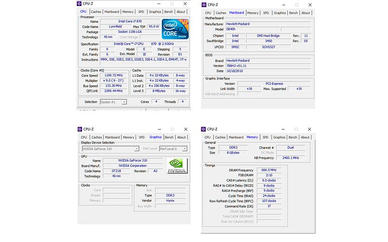Image resolution: width=388 pixels, height=242 pixels.
Task: Open the Socket #1 selection dropdown
Action: [113, 102]
